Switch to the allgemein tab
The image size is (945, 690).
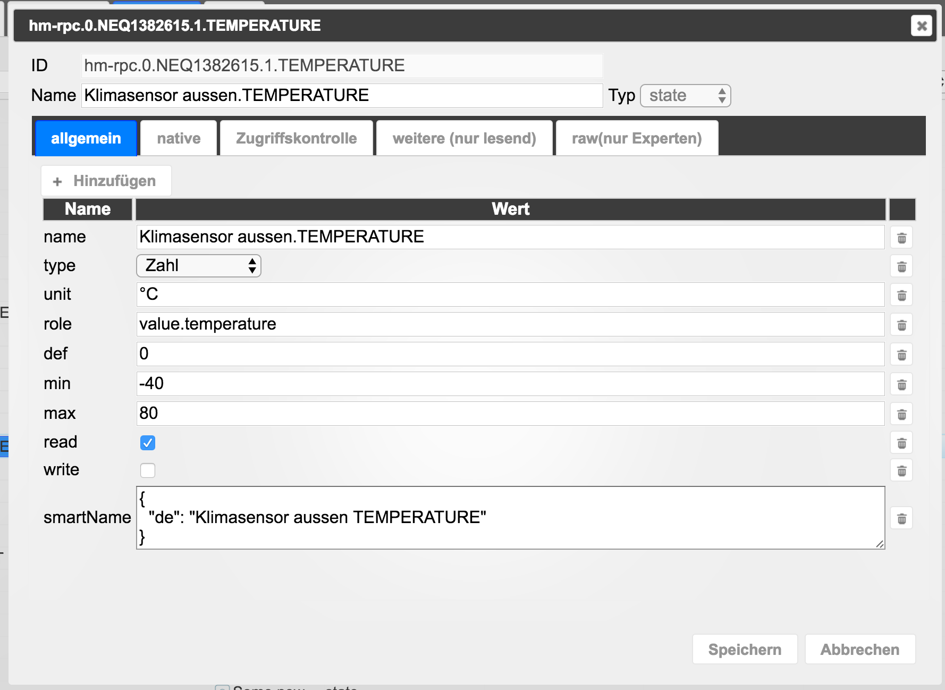(86, 138)
